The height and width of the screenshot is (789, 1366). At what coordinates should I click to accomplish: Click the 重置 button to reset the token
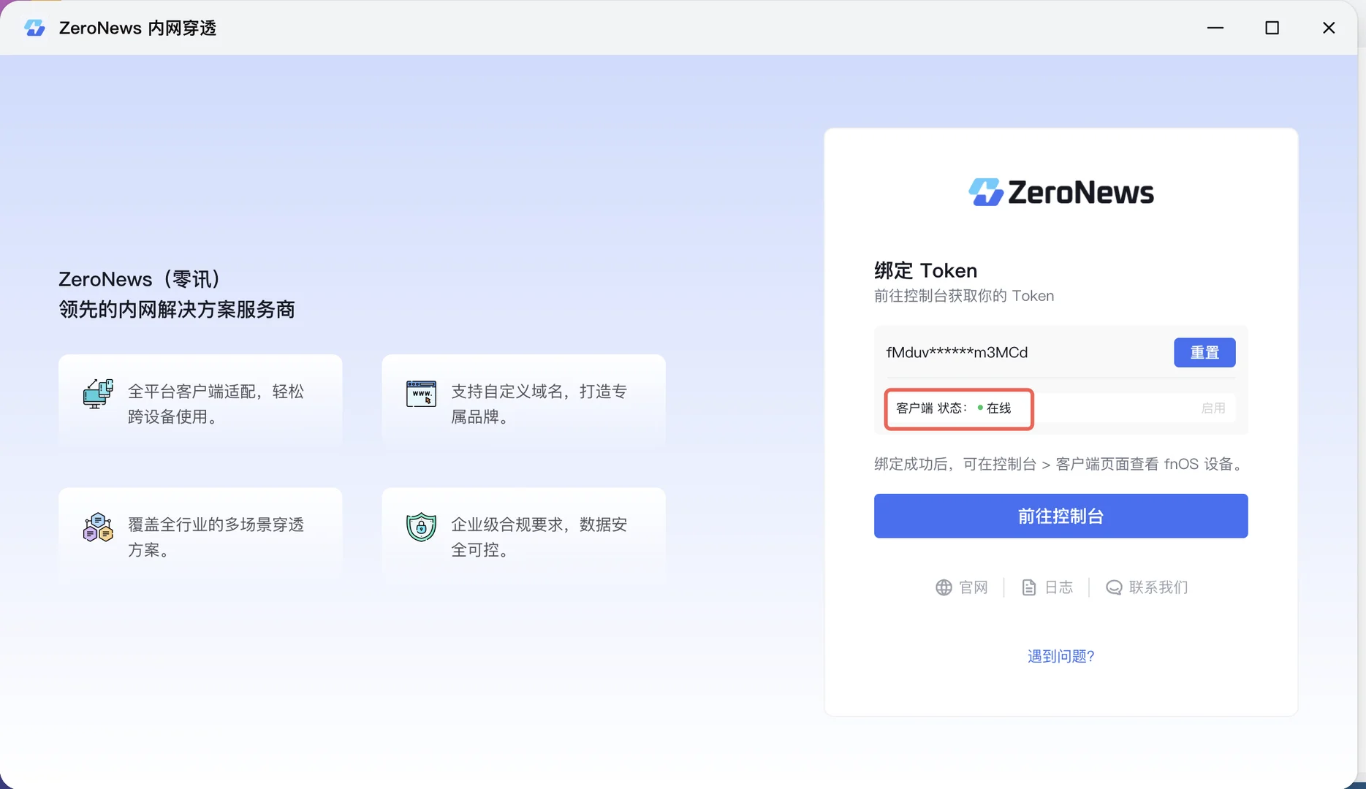click(1204, 352)
